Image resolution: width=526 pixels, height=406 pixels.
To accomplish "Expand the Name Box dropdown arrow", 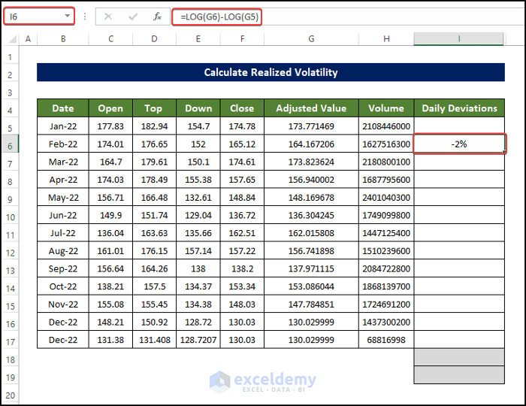I will click(68, 16).
